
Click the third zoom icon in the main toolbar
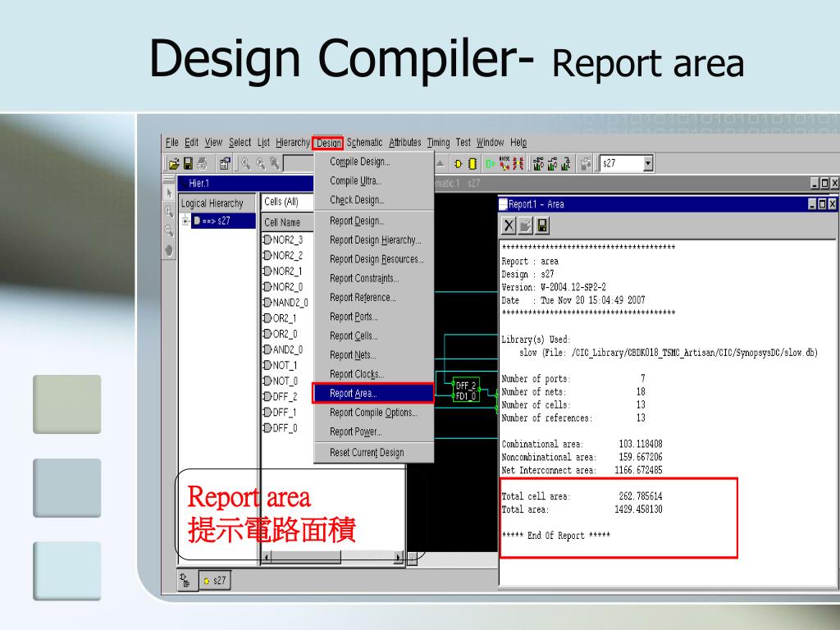[274, 163]
